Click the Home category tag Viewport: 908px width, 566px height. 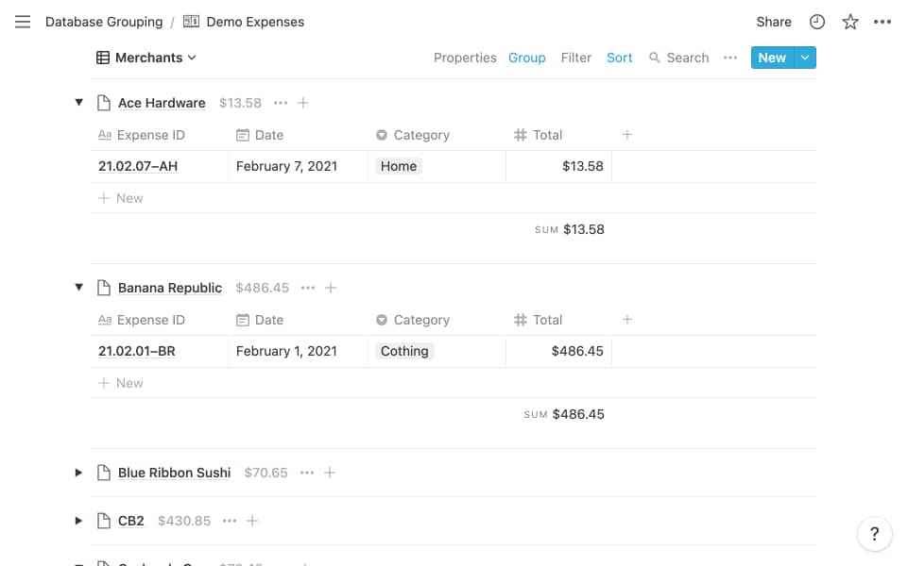pos(399,167)
